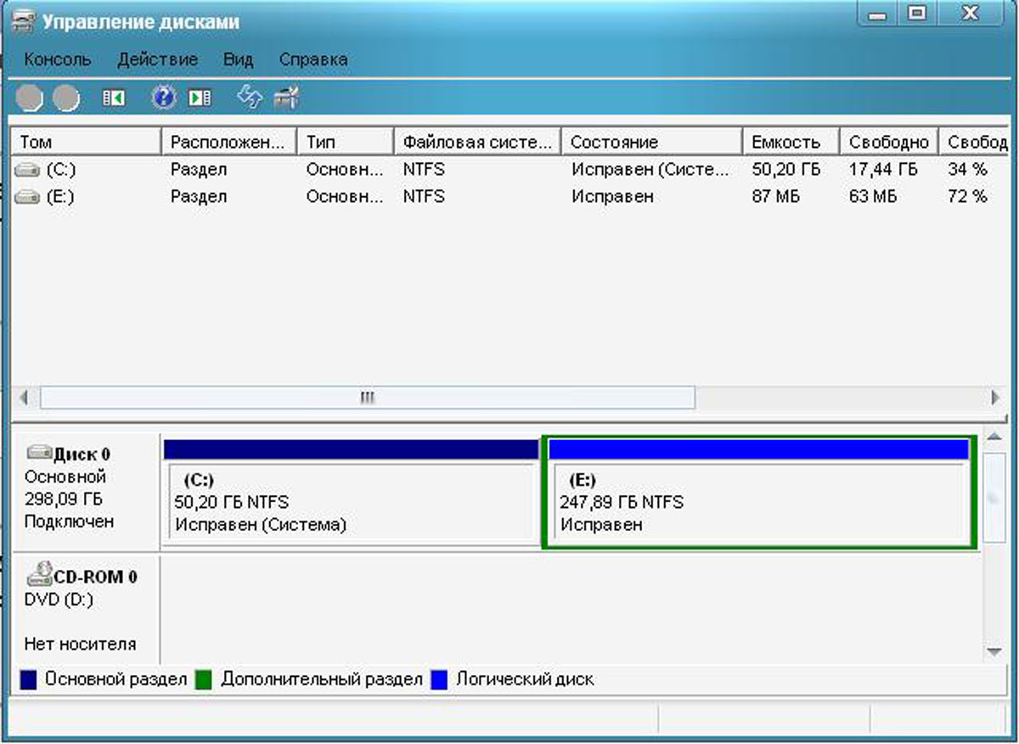The image size is (1019, 744).
Task: Click the horizontal scrollbar thumb of volume list
Action: tap(367, 397)
